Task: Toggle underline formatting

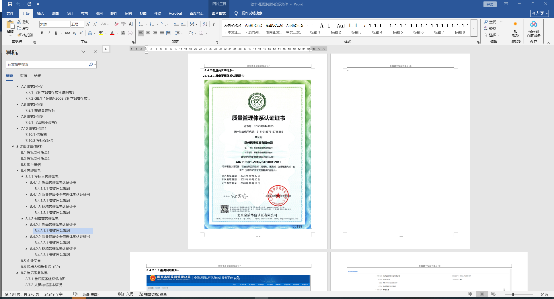Action: (56, 33)
